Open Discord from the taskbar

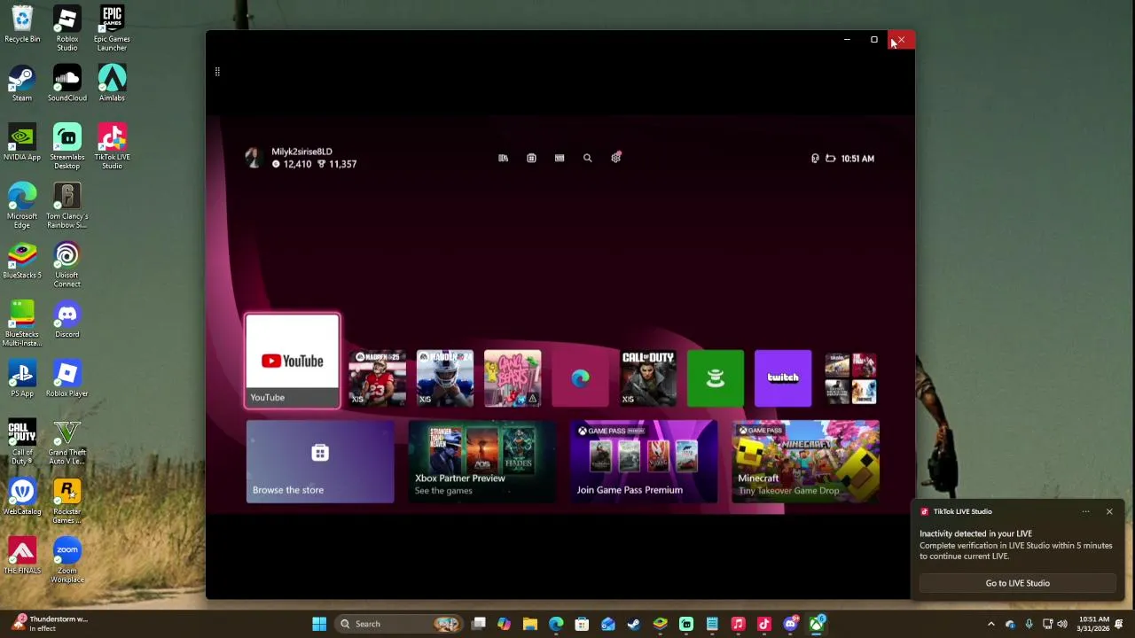click(x=791, y=624)
